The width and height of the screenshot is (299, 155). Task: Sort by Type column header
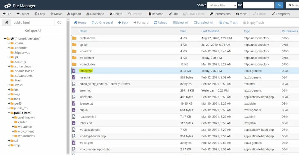coord(247,31)
